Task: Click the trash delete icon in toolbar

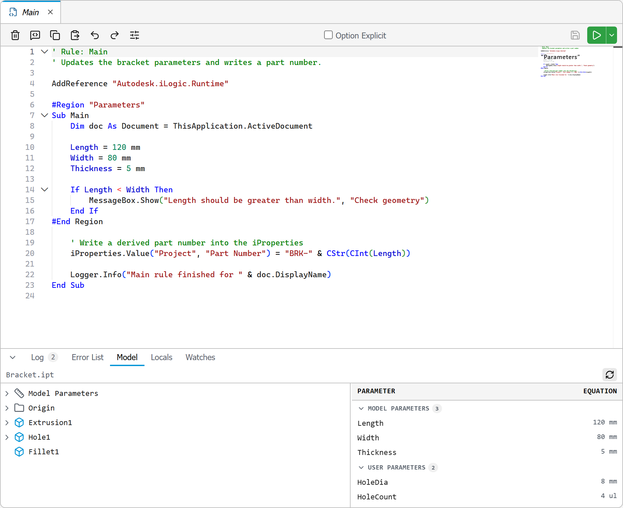Action: pyautogui.click(x=15, y=35)
